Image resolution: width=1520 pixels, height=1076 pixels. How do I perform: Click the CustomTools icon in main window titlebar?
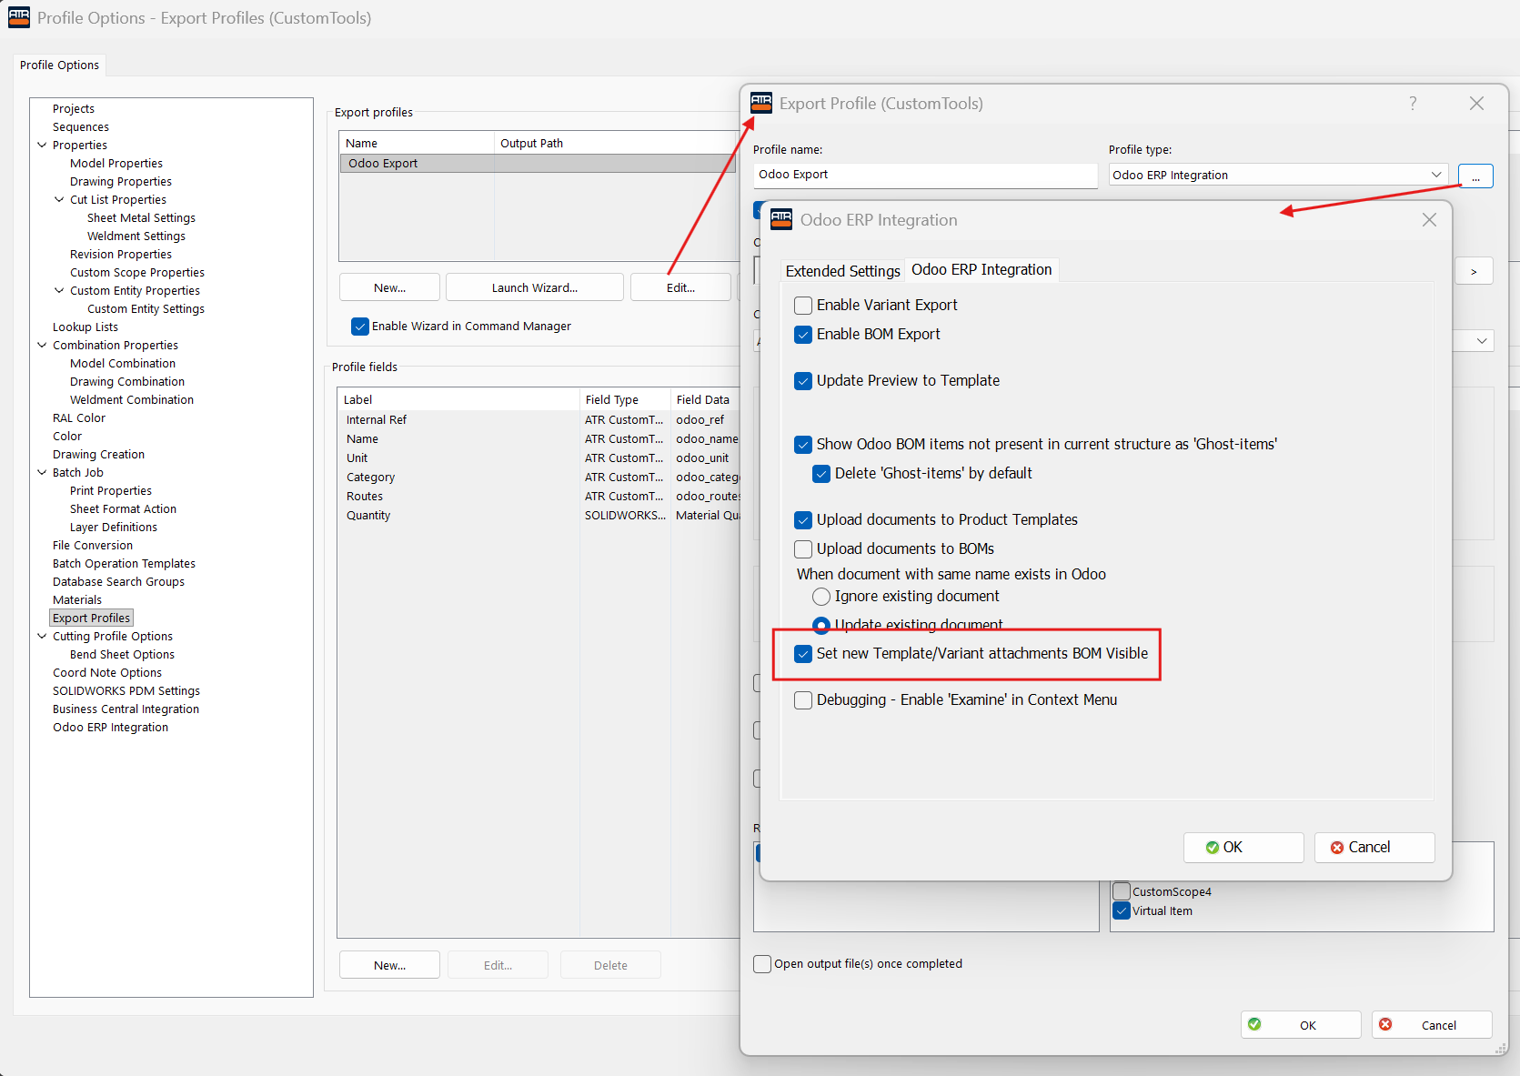click(18, 16)
